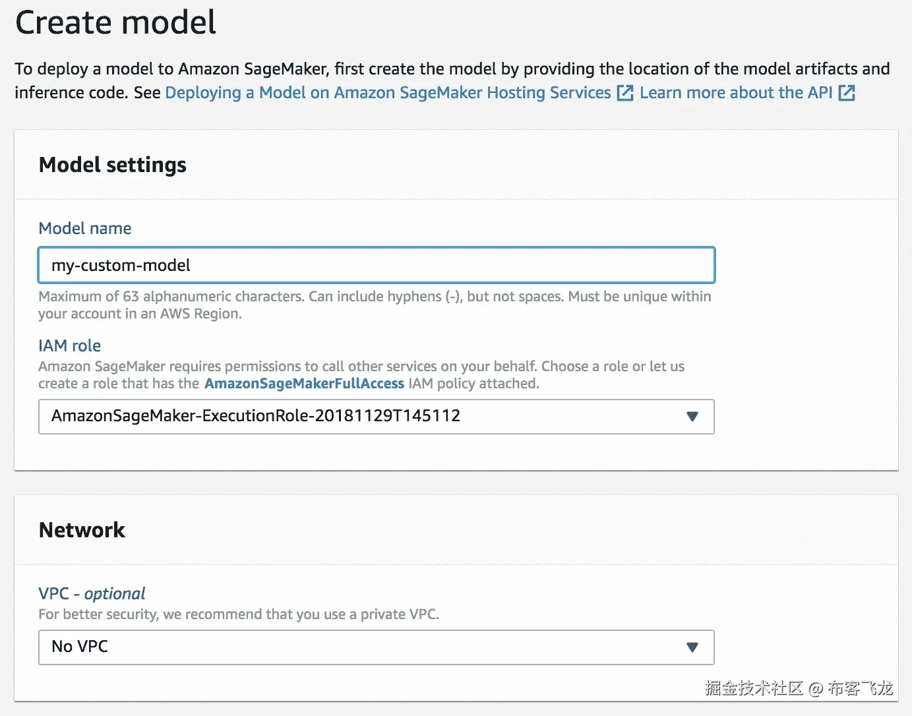Open Learn more about the API link
The width and height of the screenshot is (912, 716).
pos(735,93)
